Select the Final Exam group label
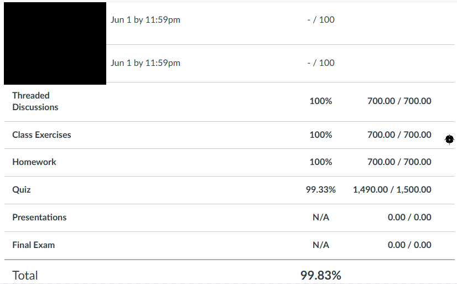The image size is (457, 284). point(33,245)
